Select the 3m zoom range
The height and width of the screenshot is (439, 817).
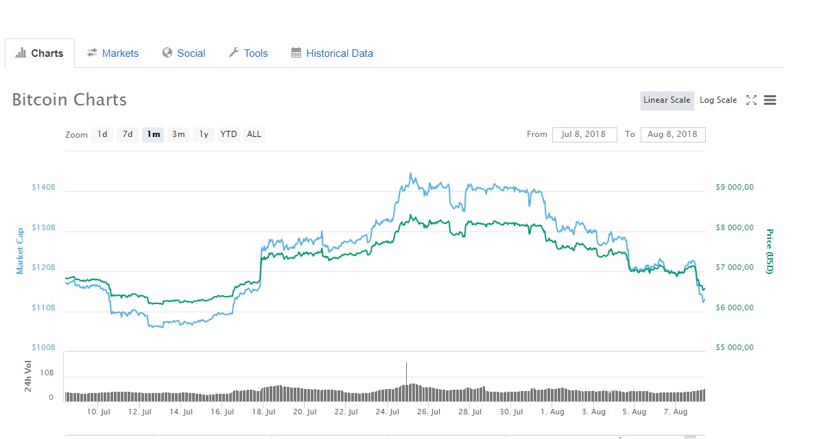click(178, 134)
